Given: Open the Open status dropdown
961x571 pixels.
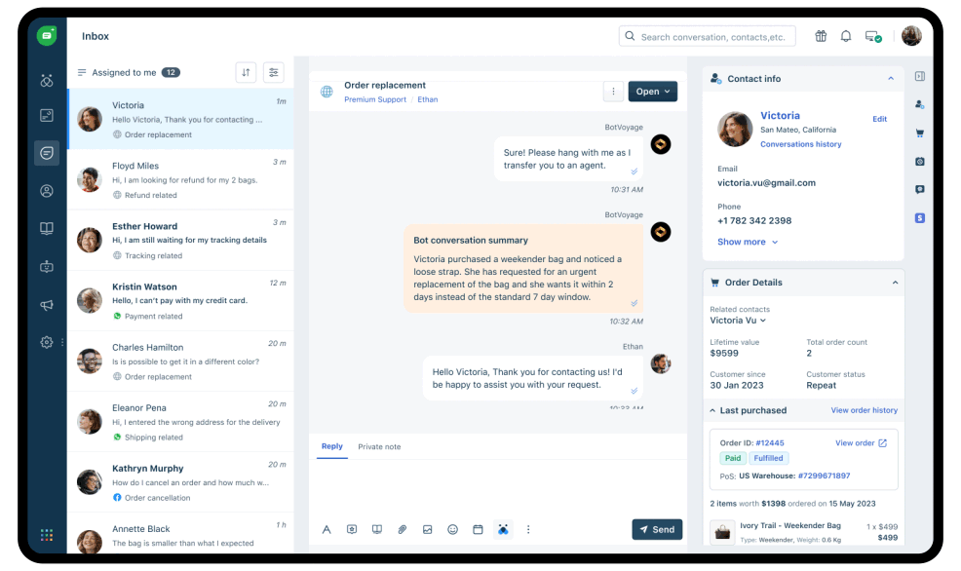Looking at the screenshot, I should (652, 92).
